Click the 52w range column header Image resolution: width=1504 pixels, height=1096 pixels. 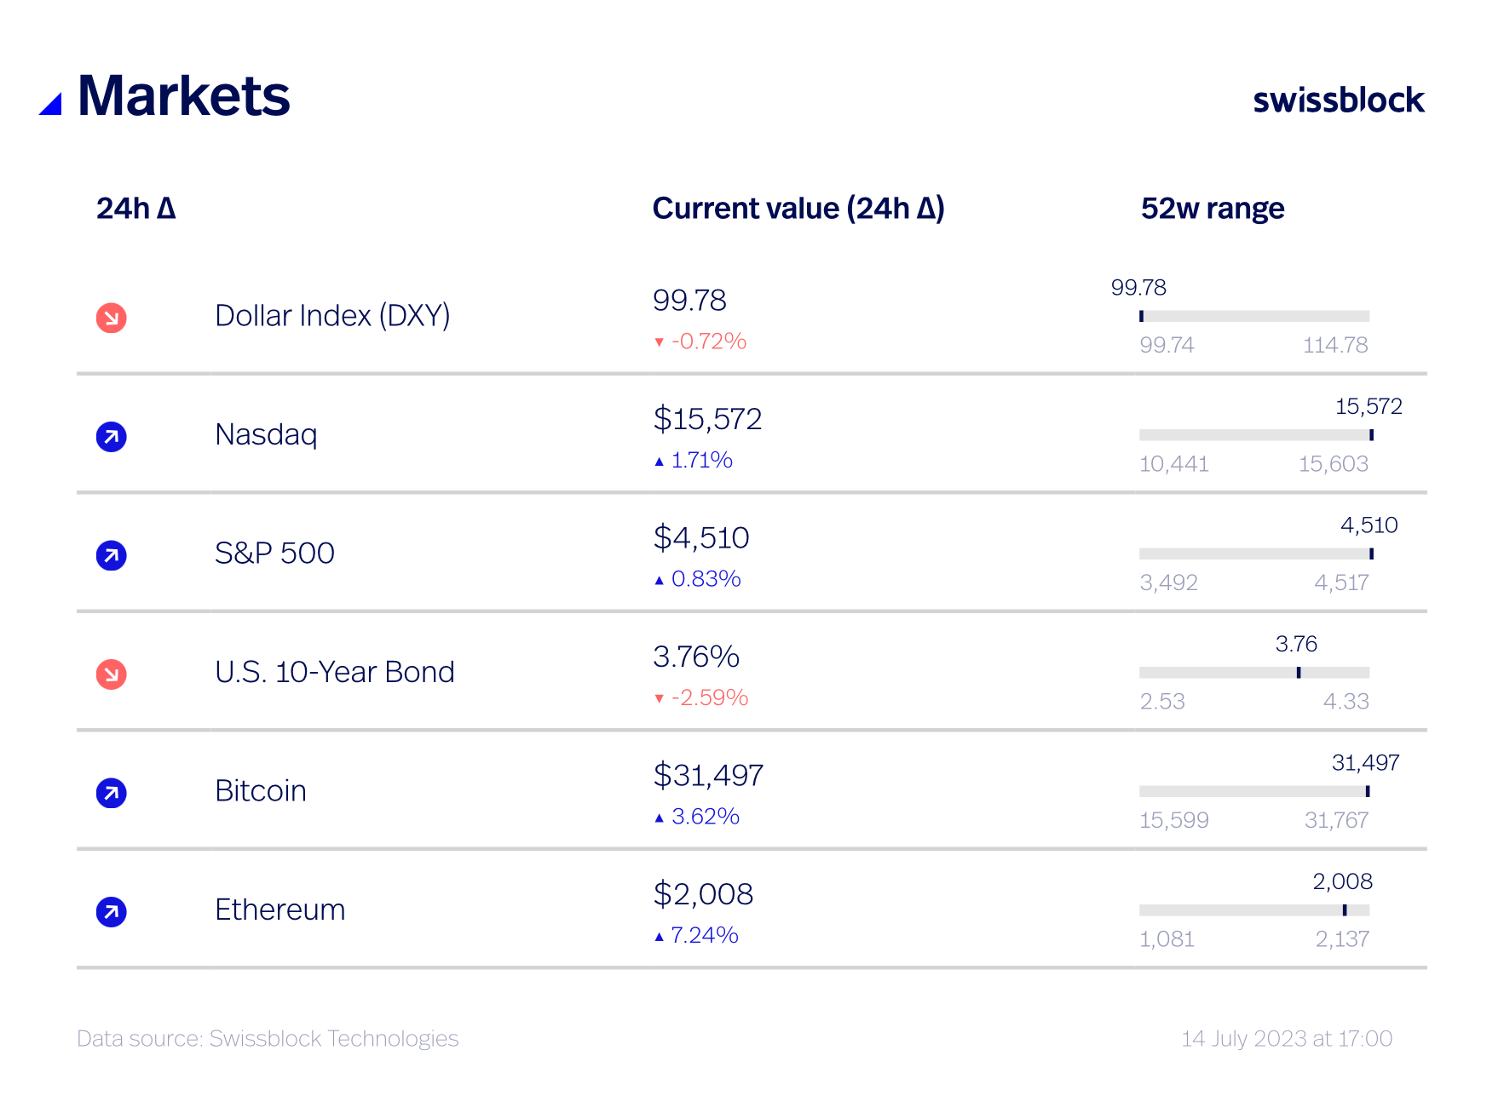(1212, 209)
